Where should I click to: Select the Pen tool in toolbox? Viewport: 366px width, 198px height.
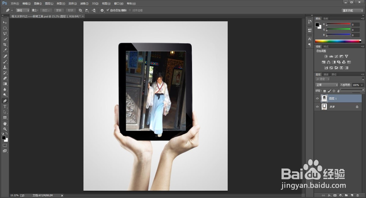click(5, 101)
